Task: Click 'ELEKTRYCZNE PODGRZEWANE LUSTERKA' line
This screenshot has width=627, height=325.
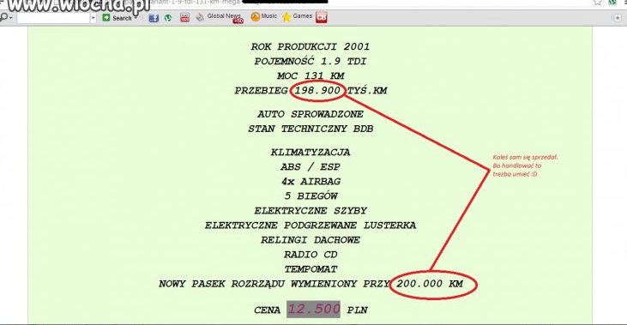Action: tap(310, 226)
